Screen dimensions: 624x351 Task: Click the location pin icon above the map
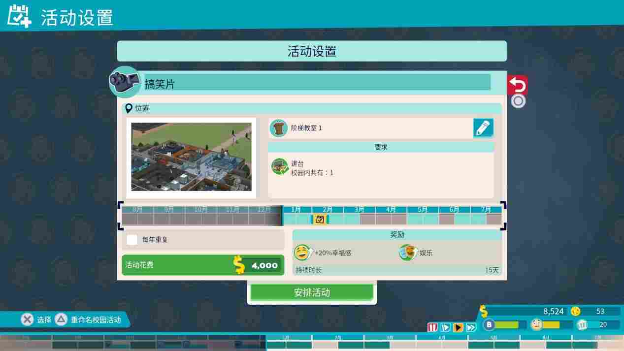(x=130, y=109)
